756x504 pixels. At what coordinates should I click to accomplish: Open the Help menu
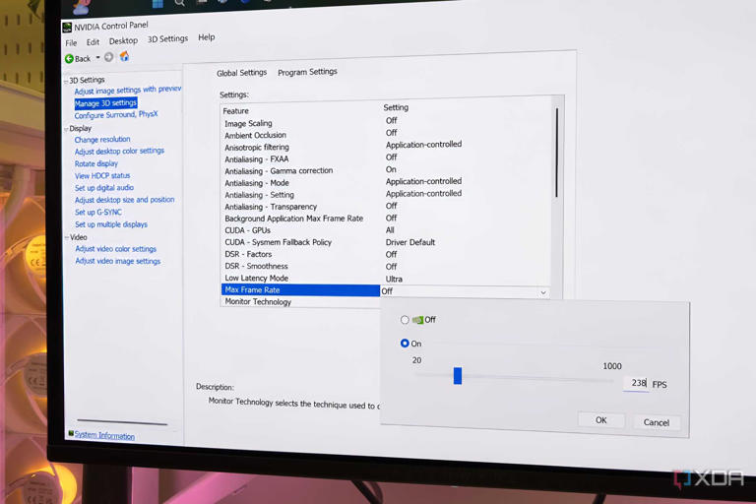pos(207,37)
